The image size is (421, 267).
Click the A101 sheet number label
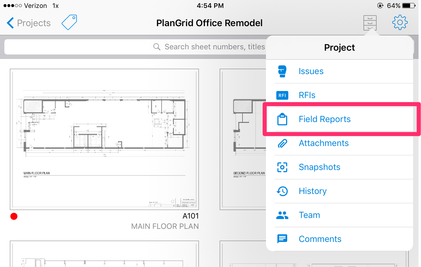tap(190, 216)
